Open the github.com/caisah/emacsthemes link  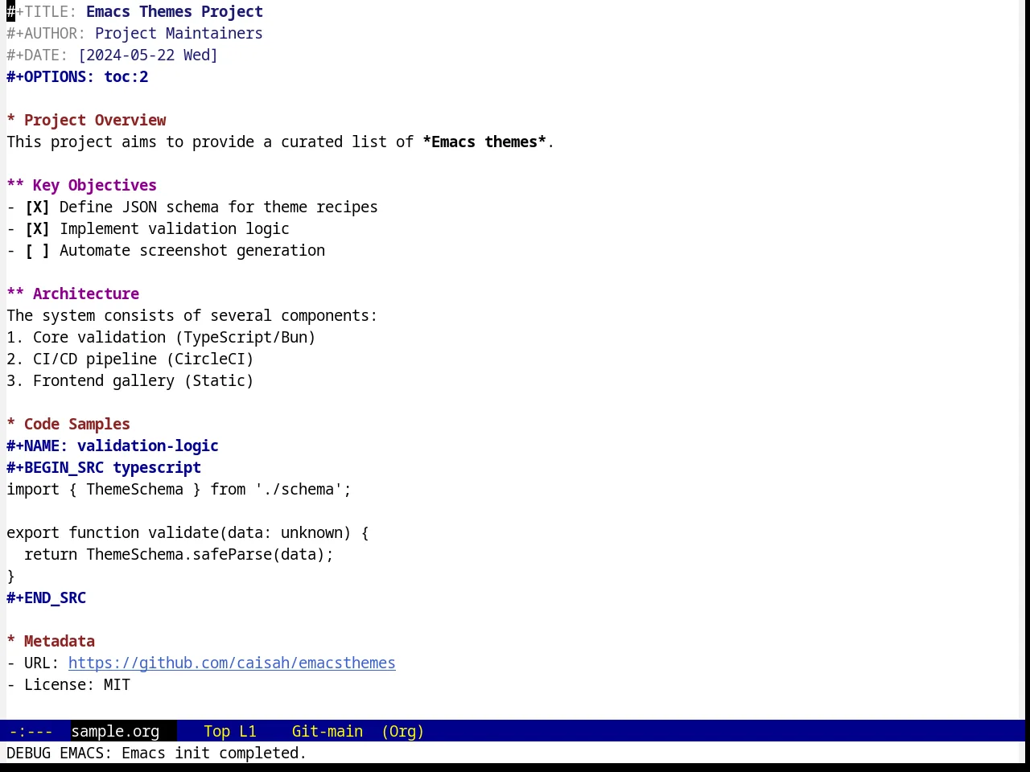[232, 663]
